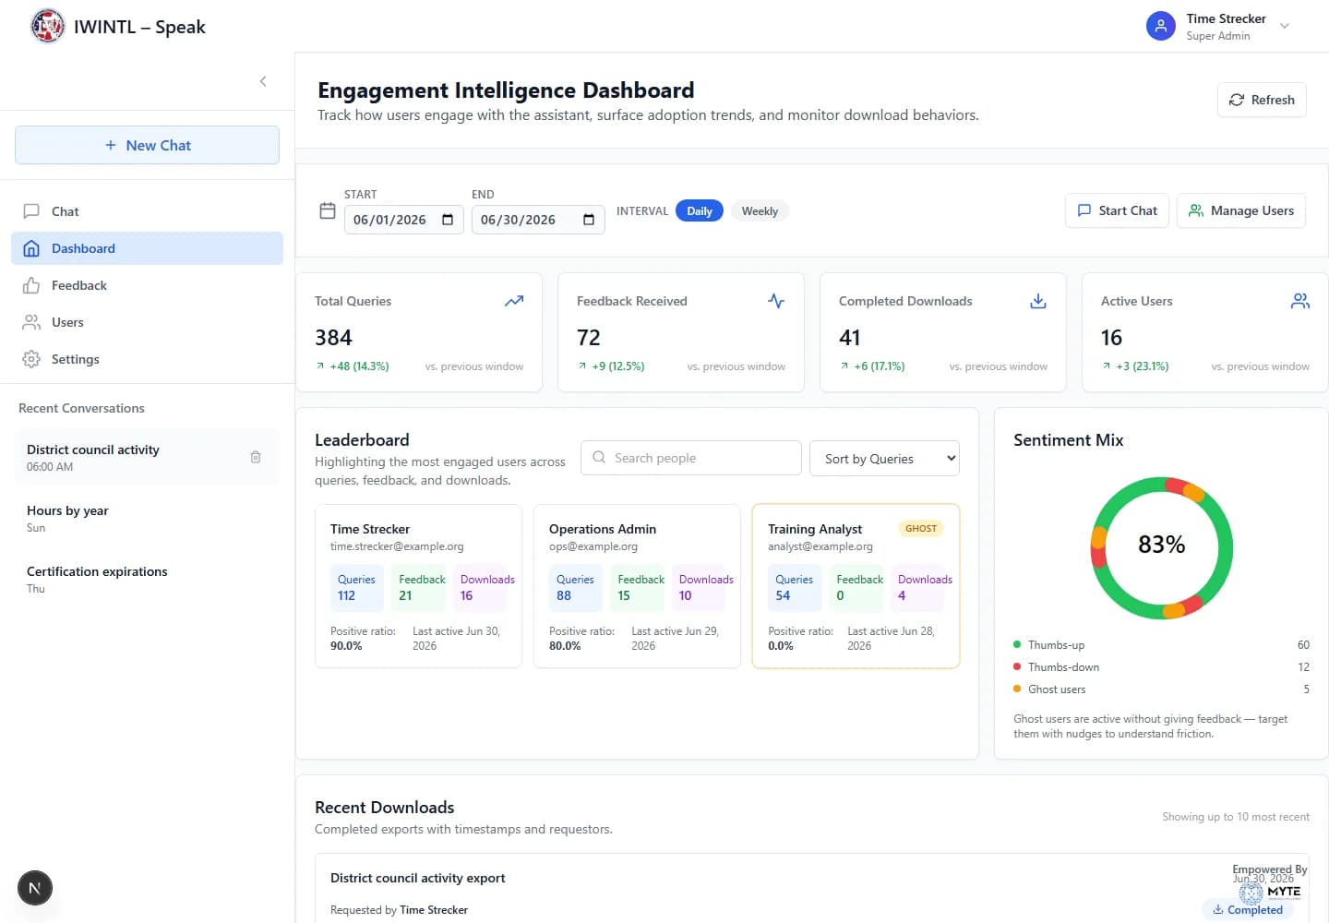Open the Chat menu item
1329x923 pixels.
(x=147, y=211)
